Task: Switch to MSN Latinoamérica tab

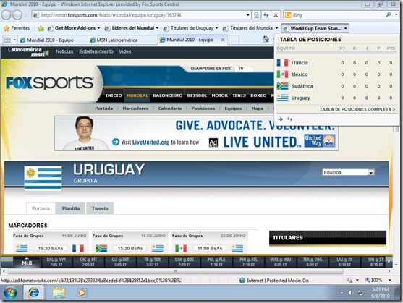Action: coord(122,40)
